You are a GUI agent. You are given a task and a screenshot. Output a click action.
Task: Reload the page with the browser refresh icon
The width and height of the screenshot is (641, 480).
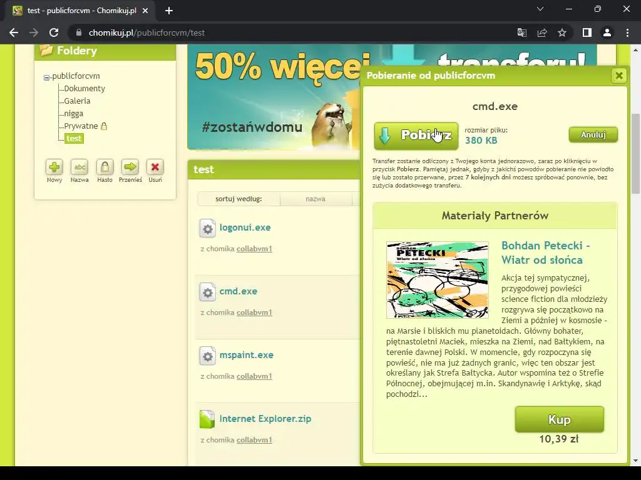point(54,32)
